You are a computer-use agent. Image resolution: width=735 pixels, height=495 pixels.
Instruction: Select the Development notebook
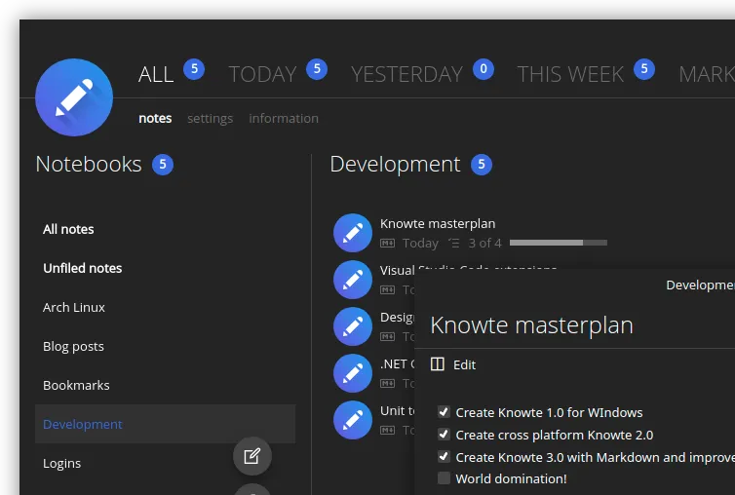(x=165, y=424)
